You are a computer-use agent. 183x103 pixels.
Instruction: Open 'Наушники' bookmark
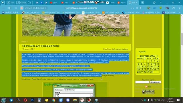(169, 13)
